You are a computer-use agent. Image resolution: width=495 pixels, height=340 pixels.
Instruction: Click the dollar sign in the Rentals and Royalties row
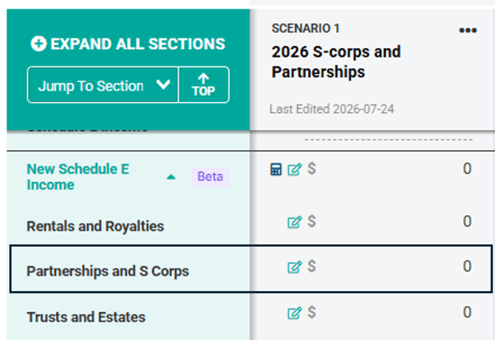coord(312,221)
